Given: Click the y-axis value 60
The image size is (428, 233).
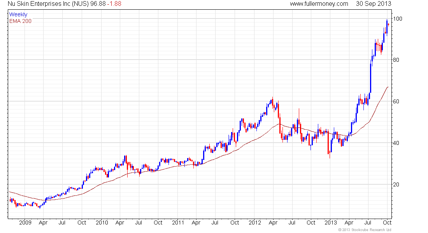Looking at the screenshot, I should (396, 101).
